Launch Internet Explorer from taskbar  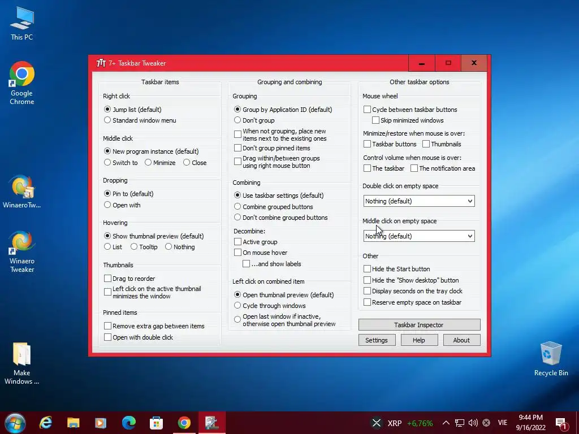pyautogui.click(x=46, y=423)
